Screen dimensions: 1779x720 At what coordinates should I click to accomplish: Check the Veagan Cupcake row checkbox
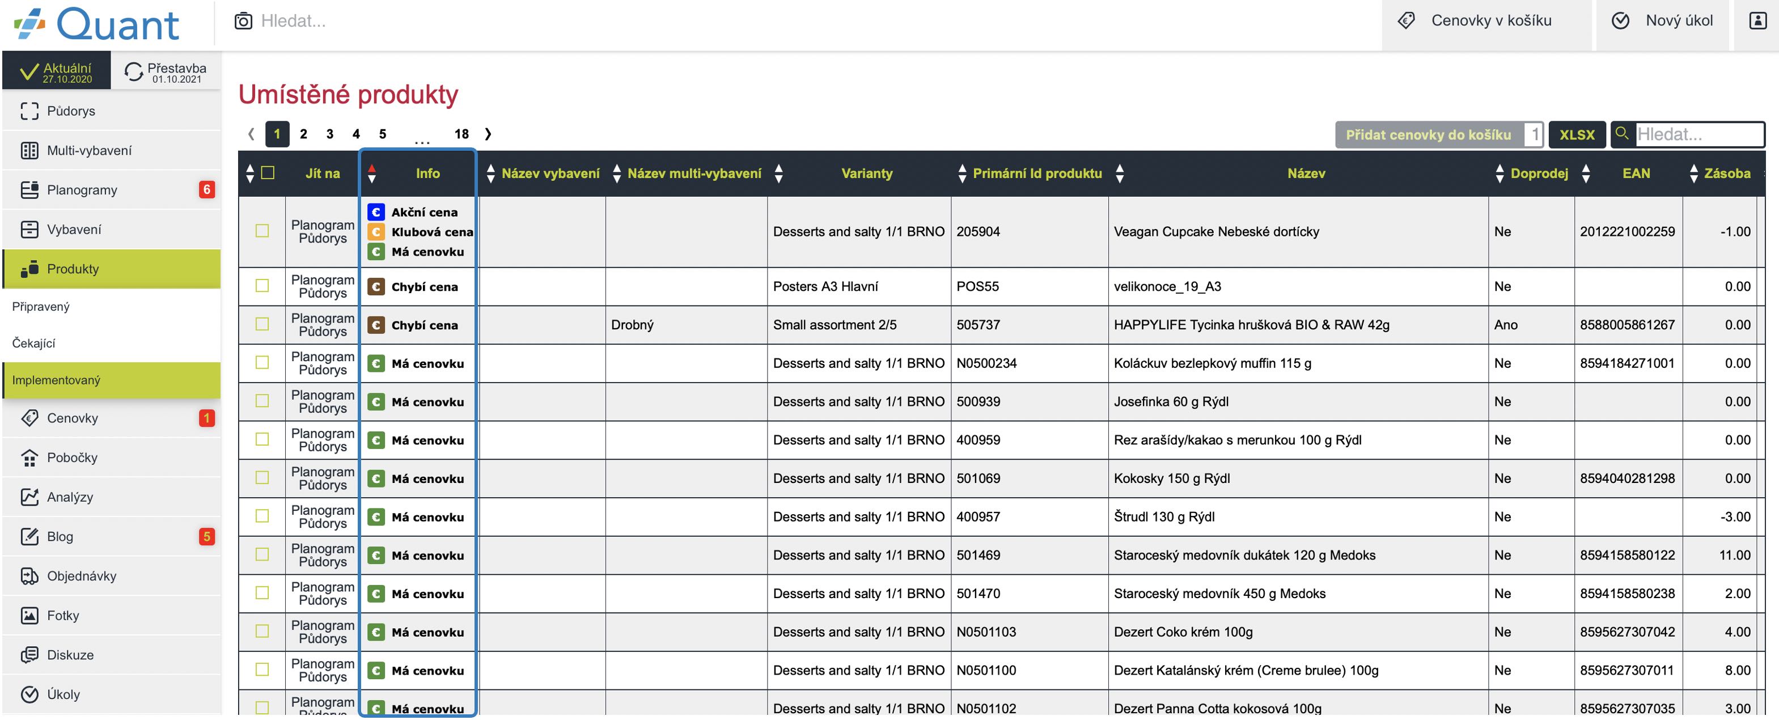[x=262, y=231]
